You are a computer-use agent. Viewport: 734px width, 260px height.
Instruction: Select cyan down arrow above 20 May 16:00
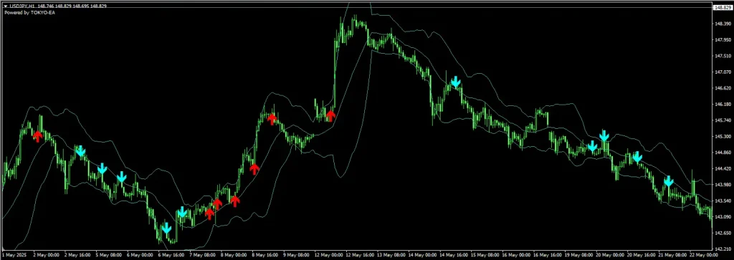(637, 157)
